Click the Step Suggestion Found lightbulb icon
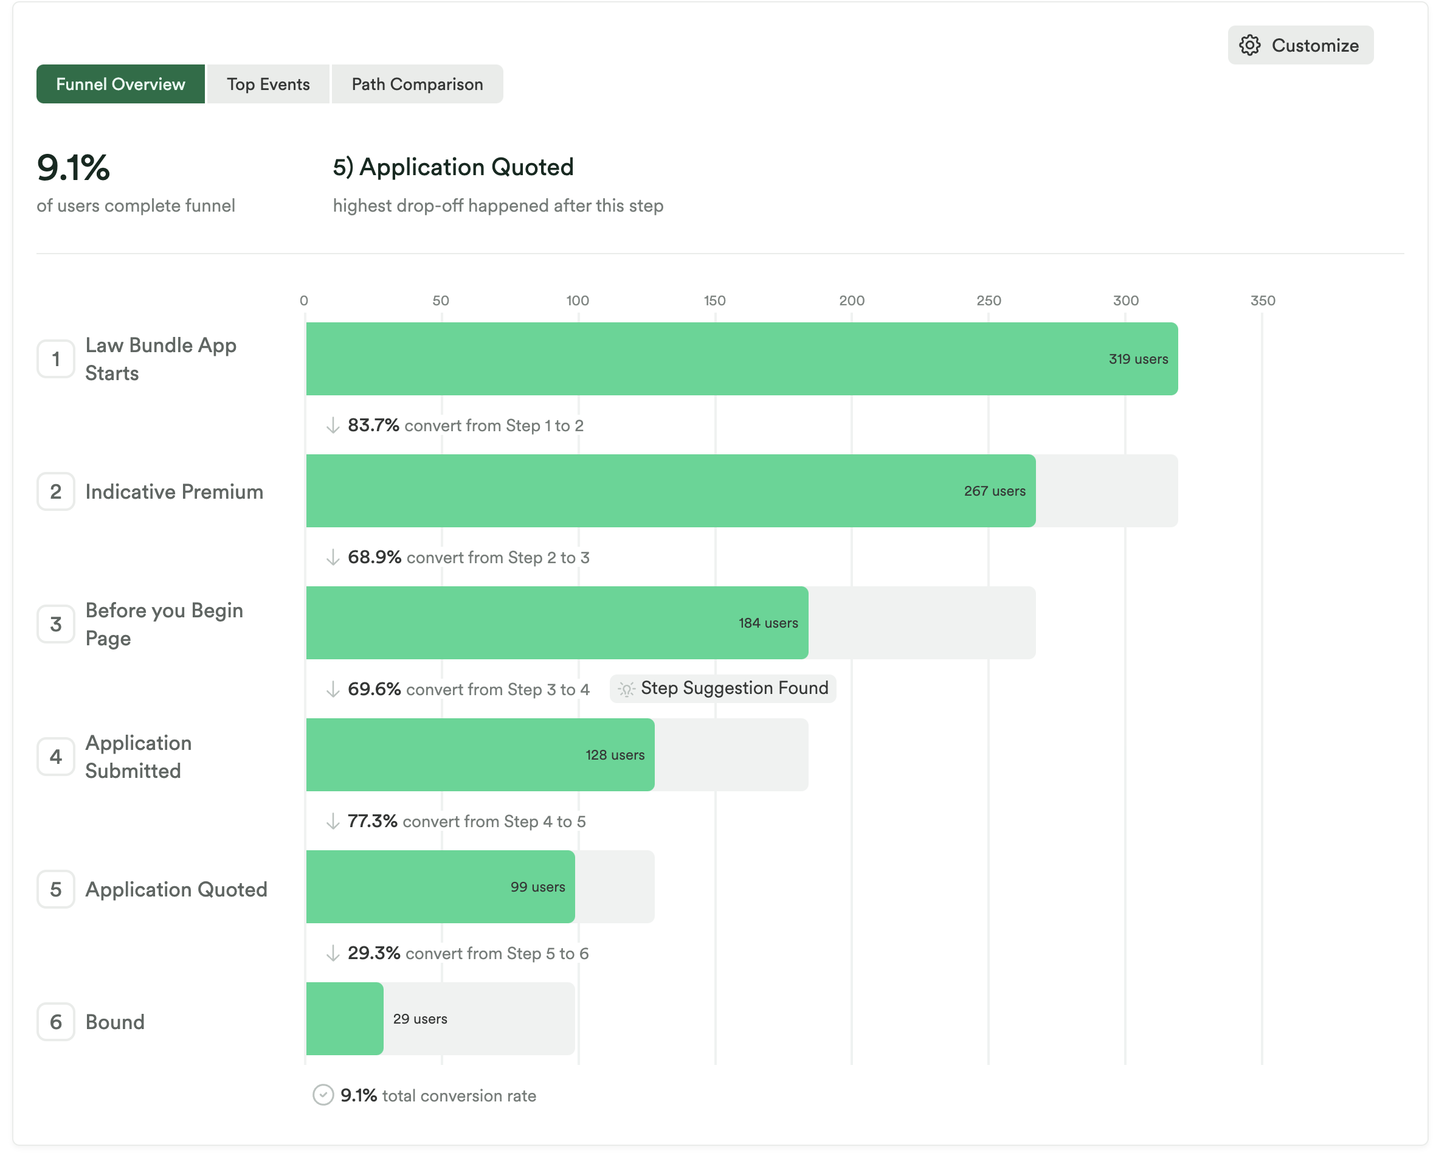The height and width of the screenshot is (1158, 1436). coord(626,688)
